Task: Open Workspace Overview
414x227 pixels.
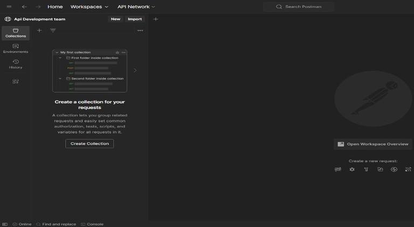Action: click(x=373, y=144)
